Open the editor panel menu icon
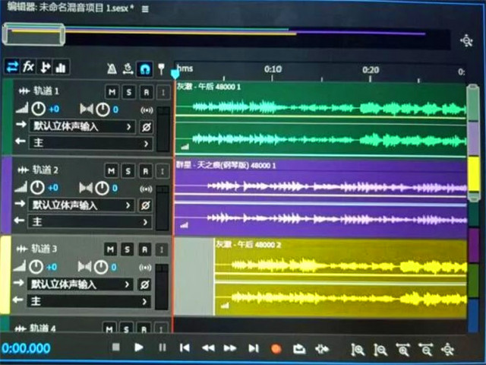The width and height of the screenshot is (486, 365). pos(145,8)
